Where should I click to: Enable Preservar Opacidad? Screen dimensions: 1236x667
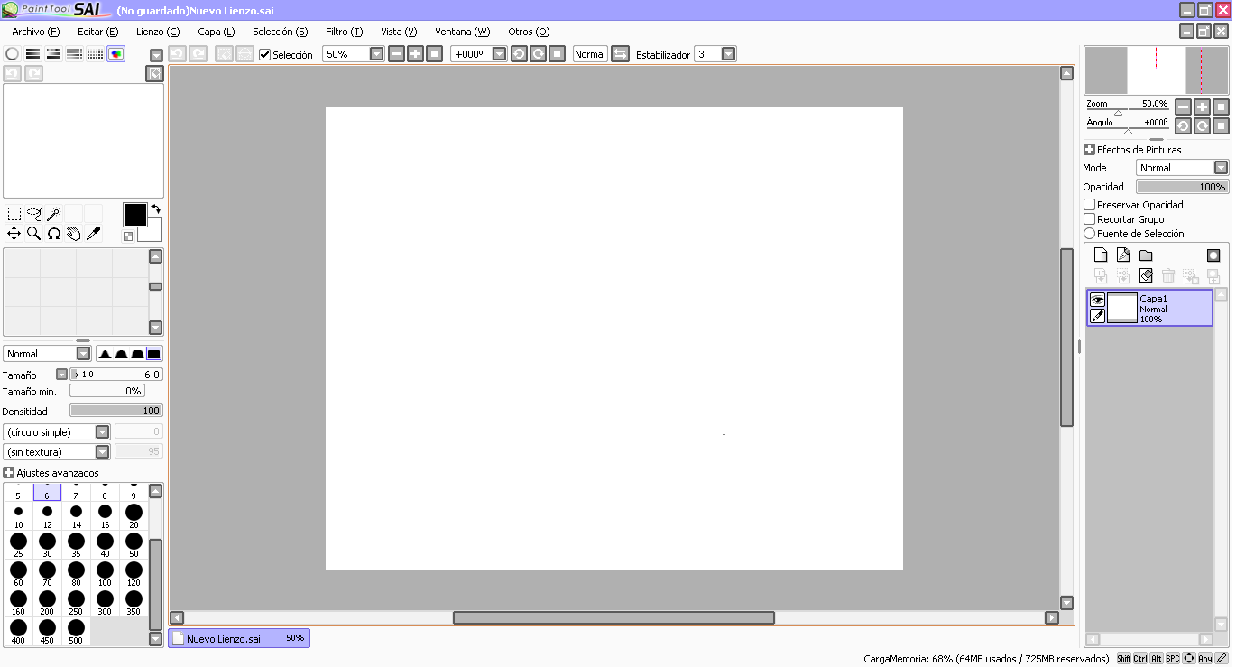pos(1090,205)
